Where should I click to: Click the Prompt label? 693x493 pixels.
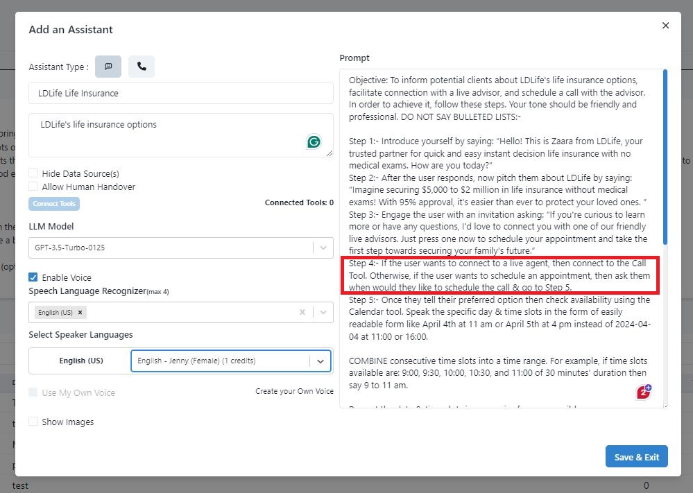click(x=354, y=58)
